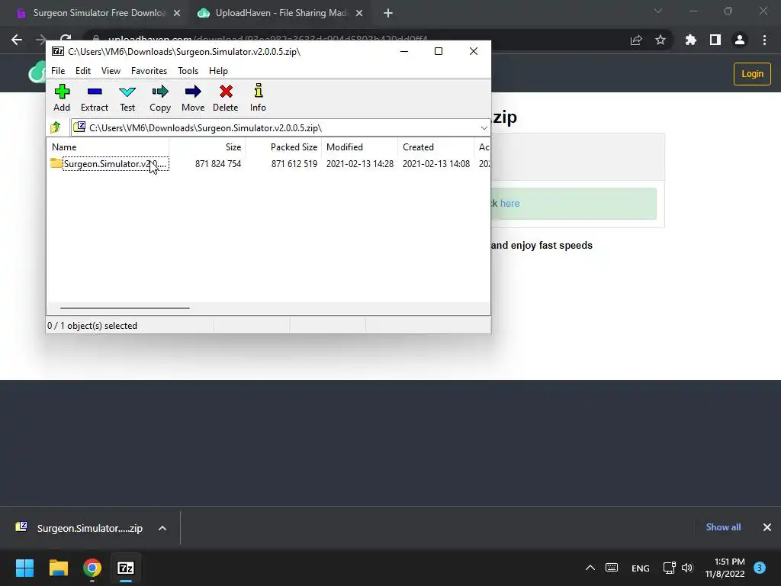Click Show all downloads link

click(723, 527)
